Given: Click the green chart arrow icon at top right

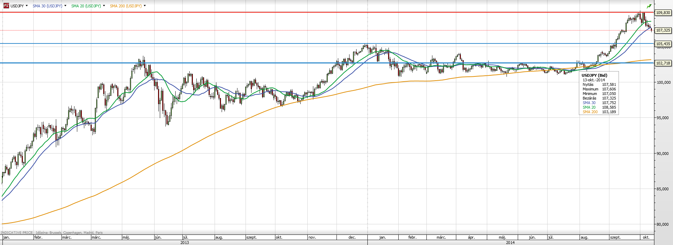Looking at the screenshot, I should pos(649,6).
